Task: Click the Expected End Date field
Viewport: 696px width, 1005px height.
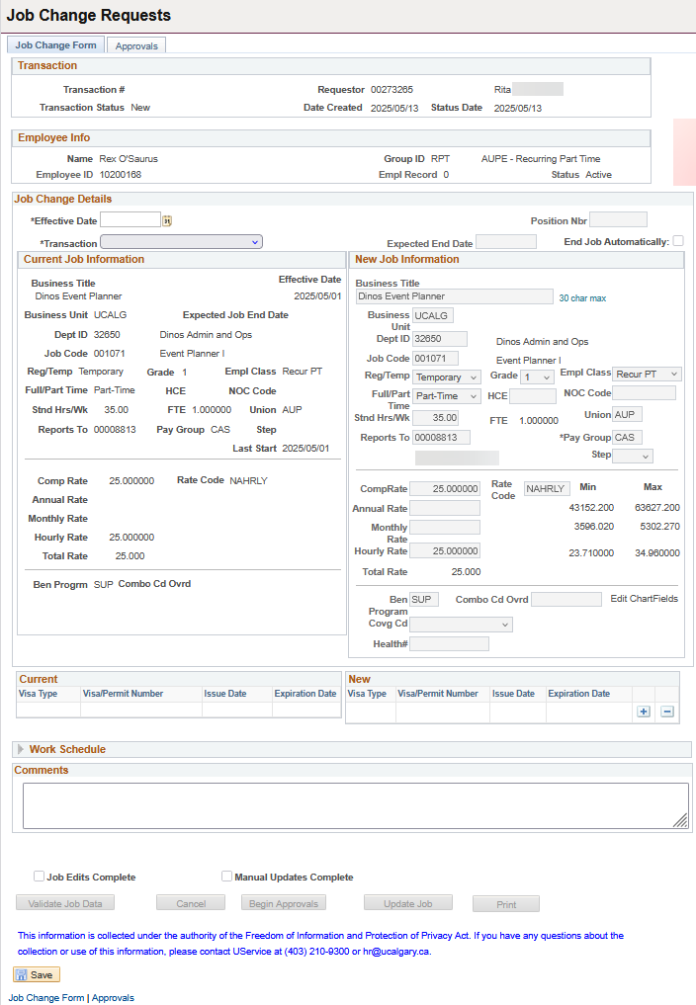Action: (506, 242)
